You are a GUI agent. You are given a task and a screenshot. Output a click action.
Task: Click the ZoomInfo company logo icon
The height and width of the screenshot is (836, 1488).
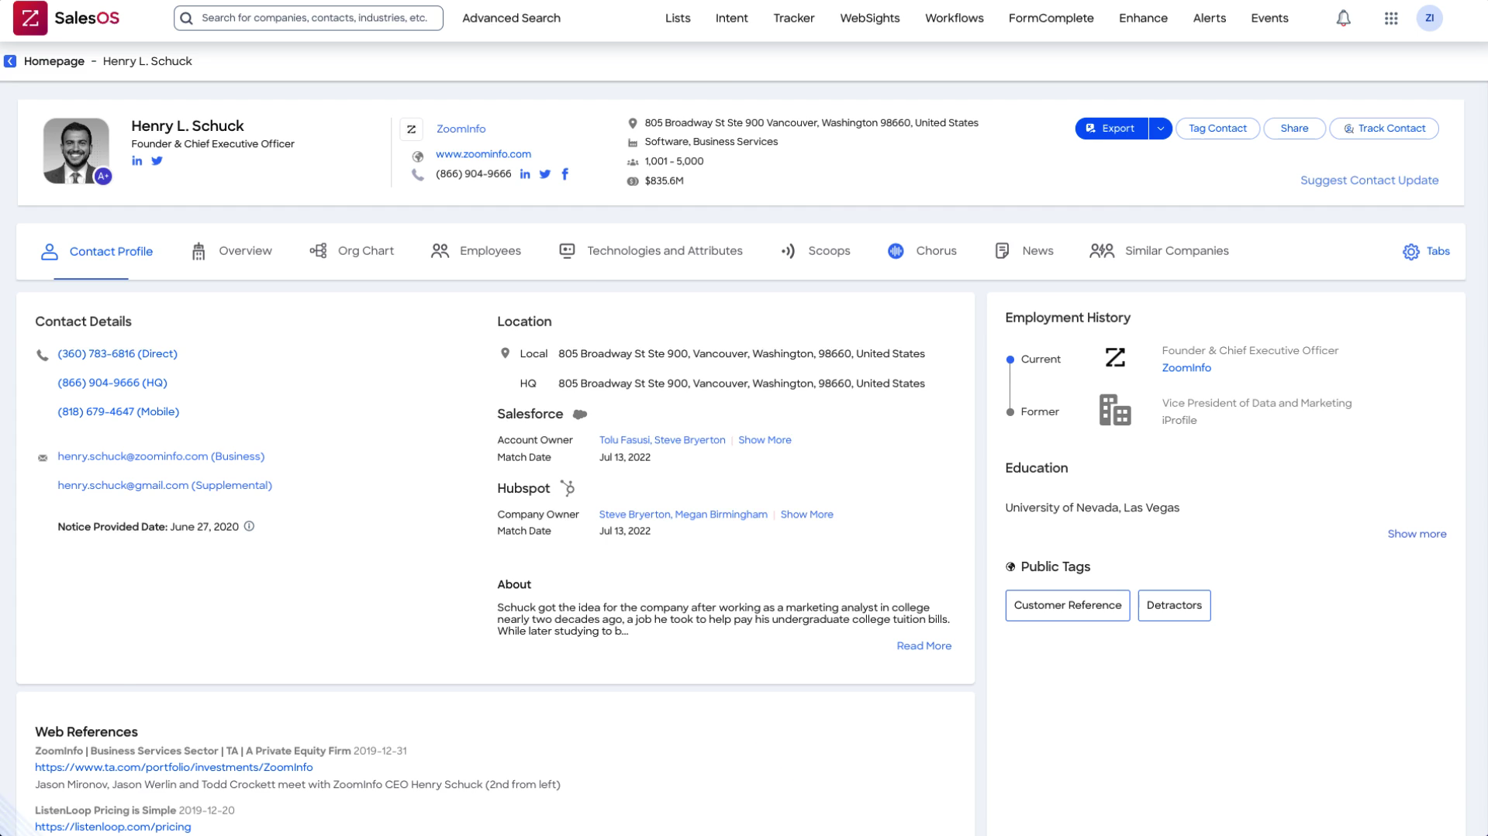click(x=412, y=129)
